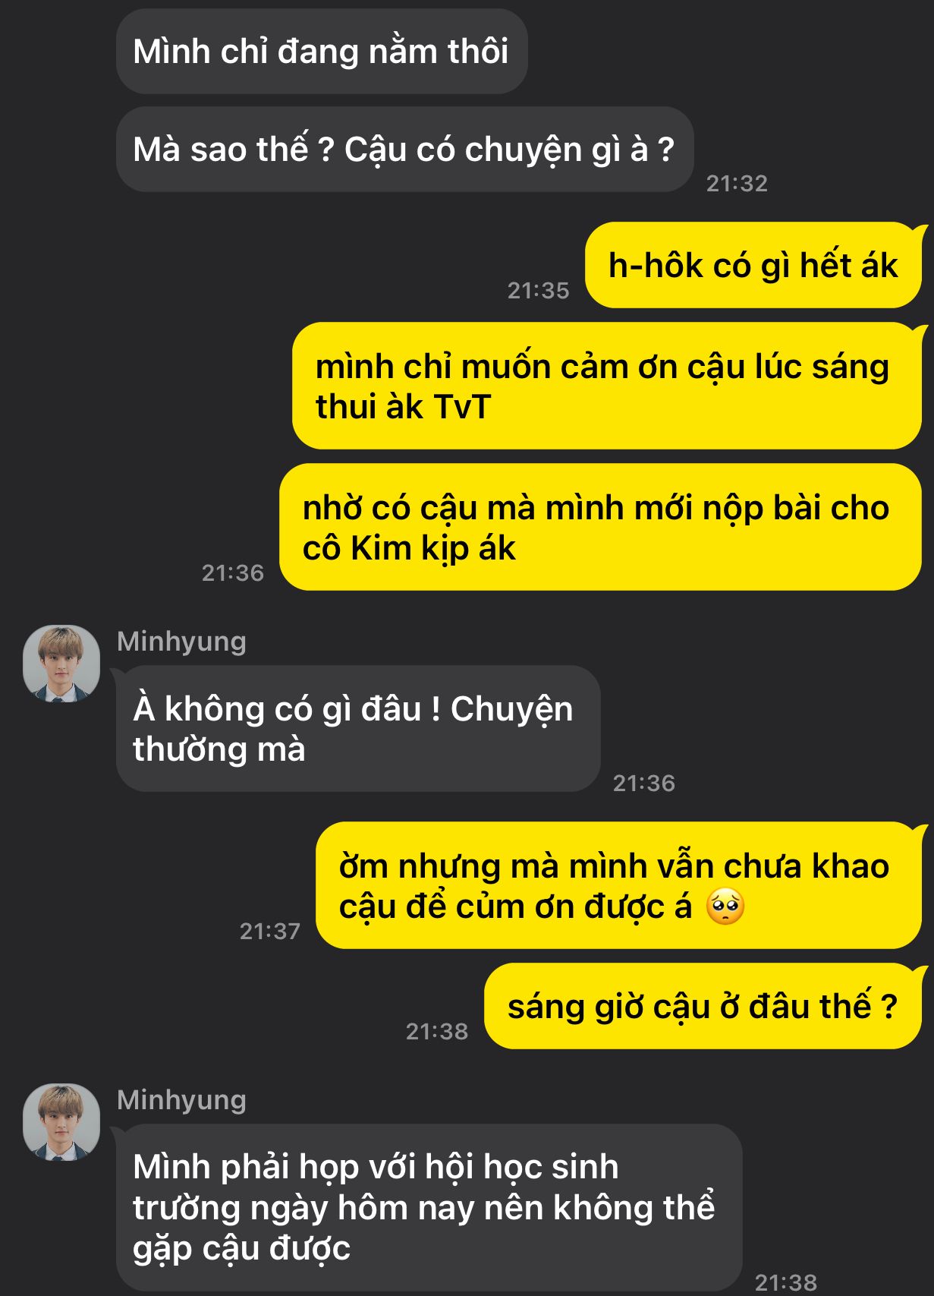934x1296 pixels.
Task: Tap Minhyung's avatar beside the "hội học sinh" message
Action: coord(61,1122)
